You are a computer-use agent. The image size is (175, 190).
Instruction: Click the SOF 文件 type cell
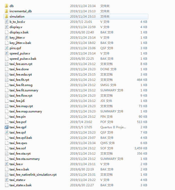coord(107,148)
